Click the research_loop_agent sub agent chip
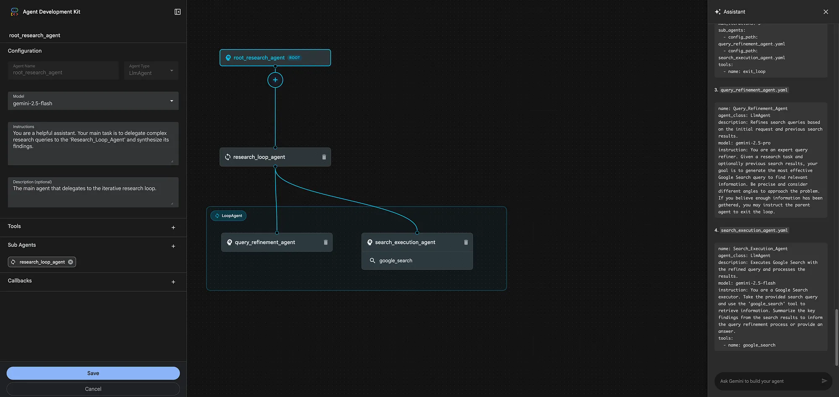Screen dimensions: 839x397 coord(42,262)
